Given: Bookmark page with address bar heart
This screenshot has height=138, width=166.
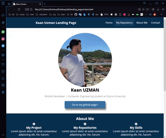Looking at the screenshot, I should 147,9.
